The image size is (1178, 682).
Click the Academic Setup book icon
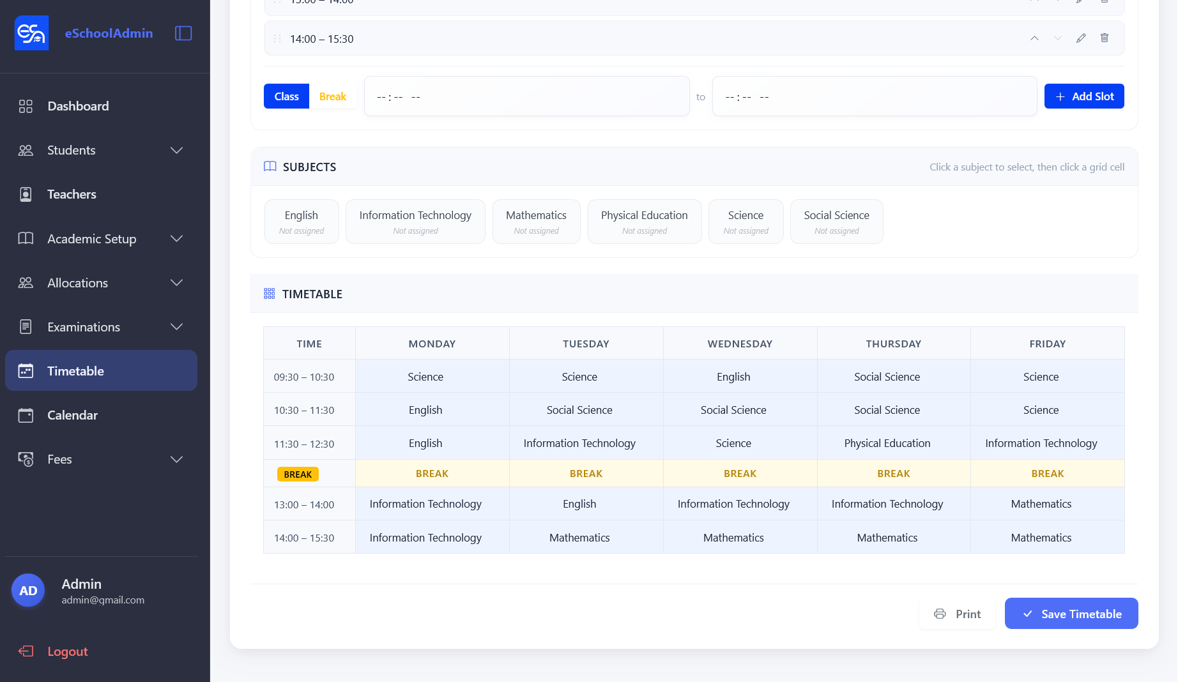pyautogui.click(x=26, y=238)
